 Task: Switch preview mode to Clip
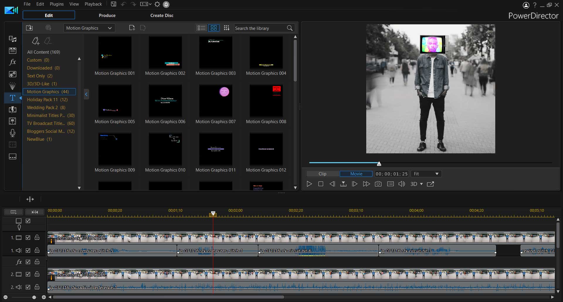click(322, 174)
